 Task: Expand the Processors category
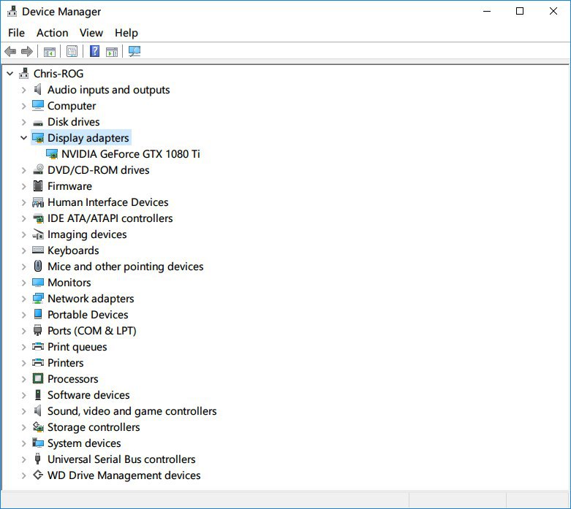(x=23, y=379)
